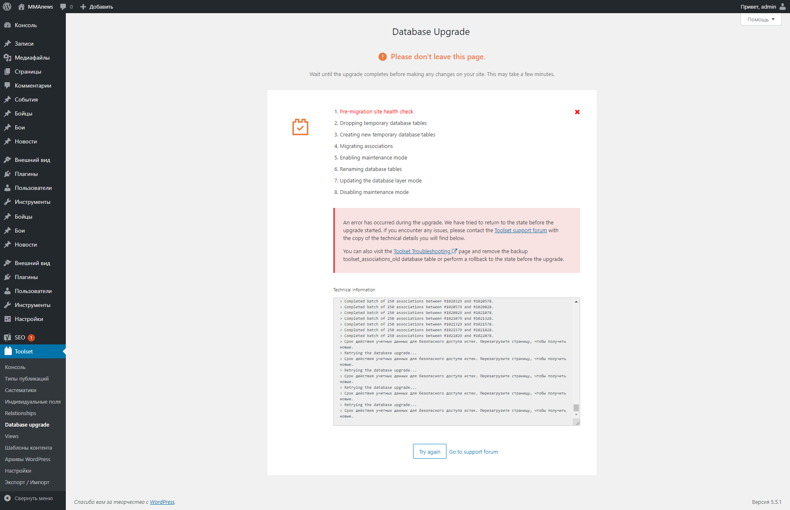The width and height of the screenshot is (790, 510).
Task: Click the 'Wait until the upgrade completes' notice
Action: 432,74
